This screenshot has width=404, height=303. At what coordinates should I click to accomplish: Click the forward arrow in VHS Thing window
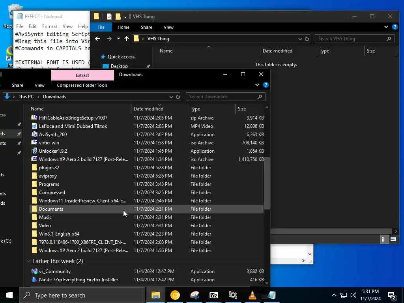(x=109, y=39)
